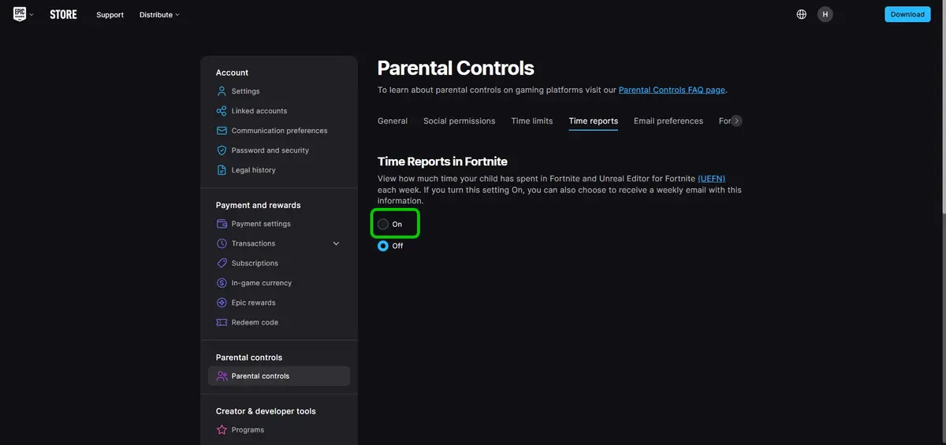Select Parental controls sidebar item

(x=279, y=376)
